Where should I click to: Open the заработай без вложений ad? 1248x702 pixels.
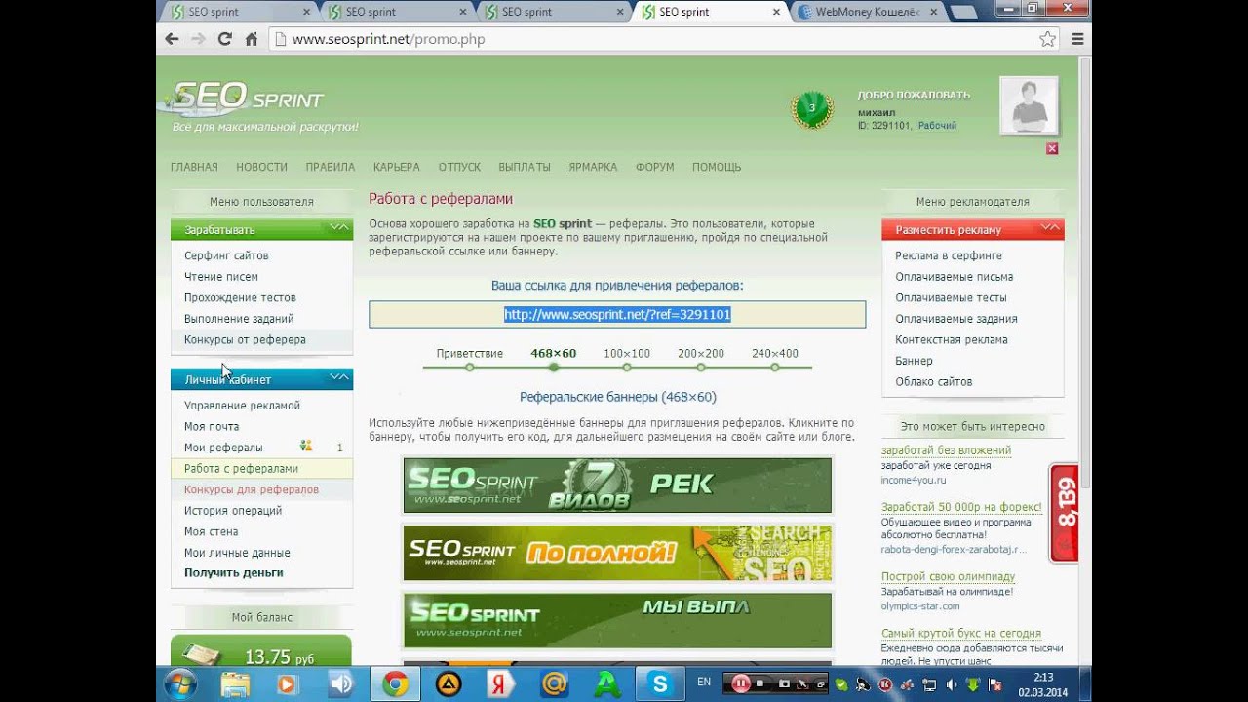click(946, 450)
